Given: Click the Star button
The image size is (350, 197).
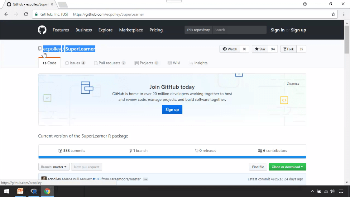Looking at the screenshot, I should 260,49.
